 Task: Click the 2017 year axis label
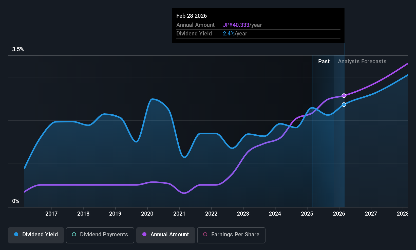(51, 214)
